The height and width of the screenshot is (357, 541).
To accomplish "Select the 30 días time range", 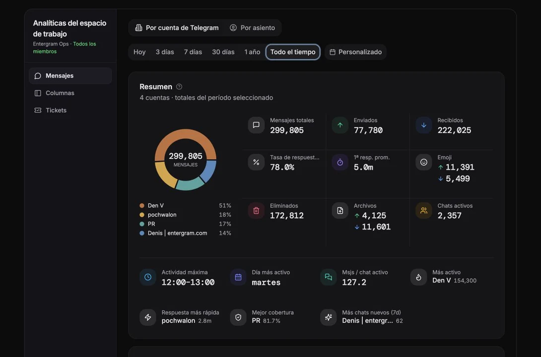I will (223, 52).
